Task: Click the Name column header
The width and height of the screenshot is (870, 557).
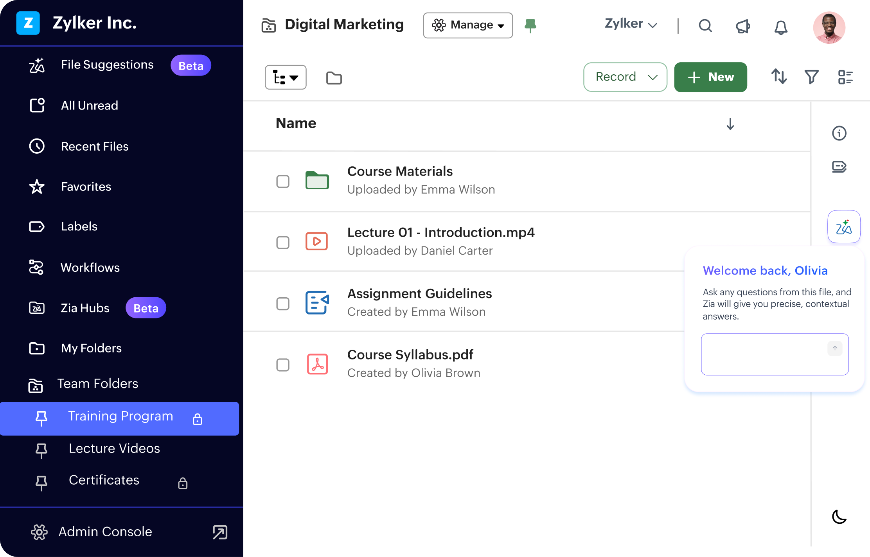Action: 296,123
